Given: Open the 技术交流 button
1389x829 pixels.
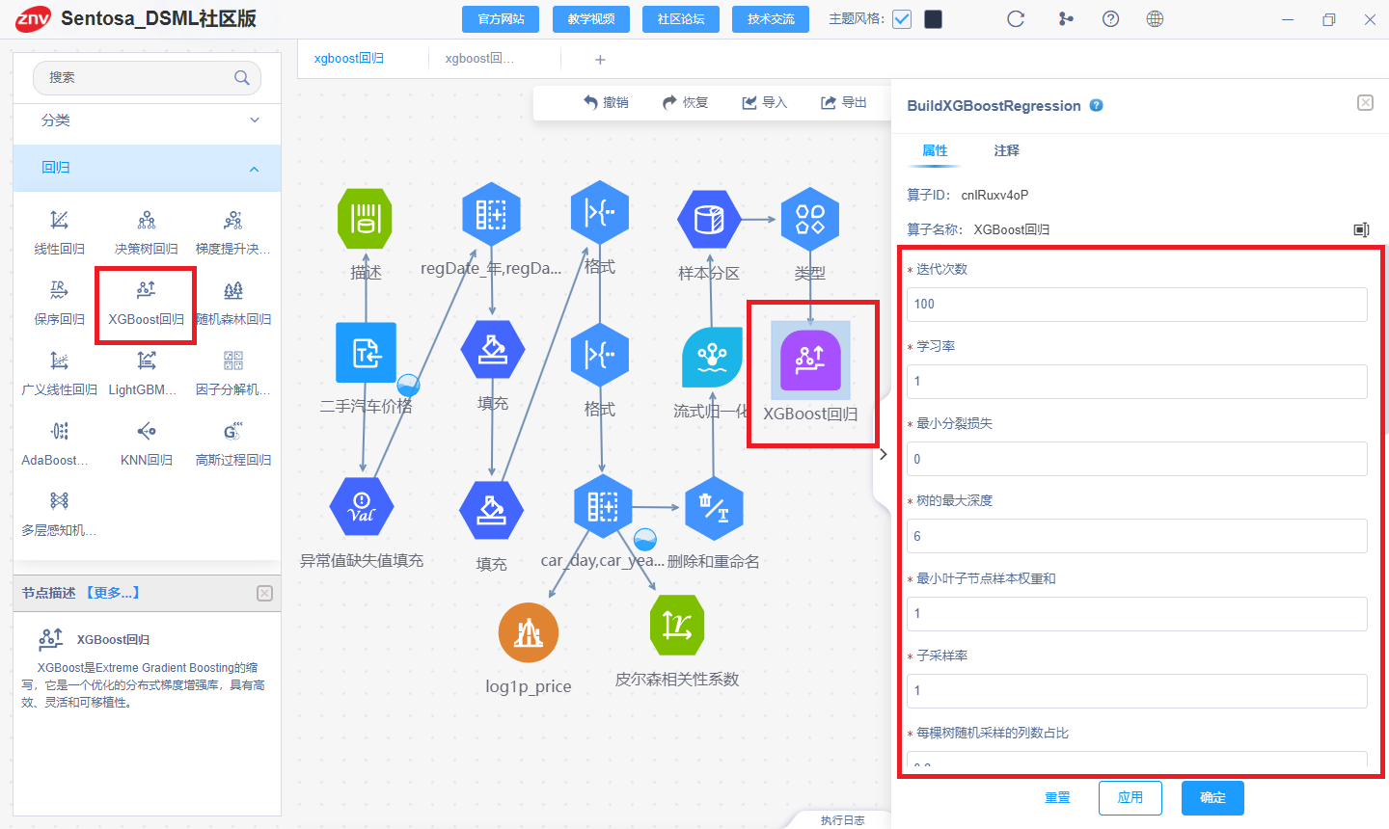Looking at the screenshot, I should point(771,19).
